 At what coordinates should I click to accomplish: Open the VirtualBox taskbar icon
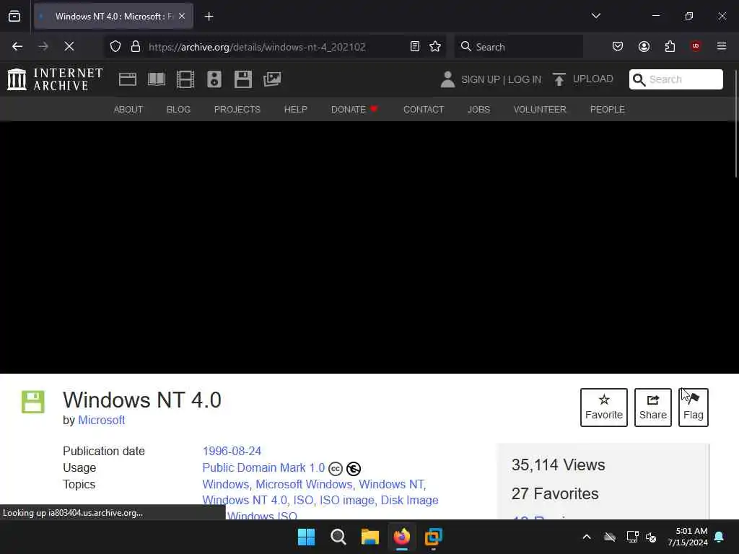434,537
